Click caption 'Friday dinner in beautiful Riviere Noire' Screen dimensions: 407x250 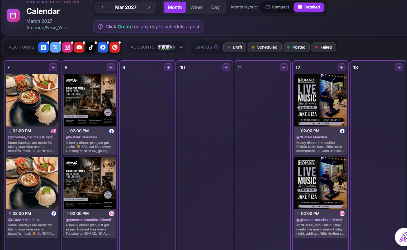tap(320, 147)
